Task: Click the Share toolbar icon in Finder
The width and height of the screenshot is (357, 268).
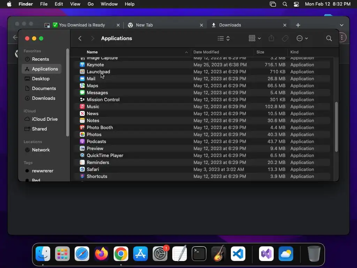Action: click(271, 38)
